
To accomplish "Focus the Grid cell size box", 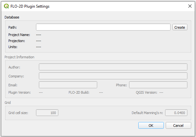I will click(47, 113).
